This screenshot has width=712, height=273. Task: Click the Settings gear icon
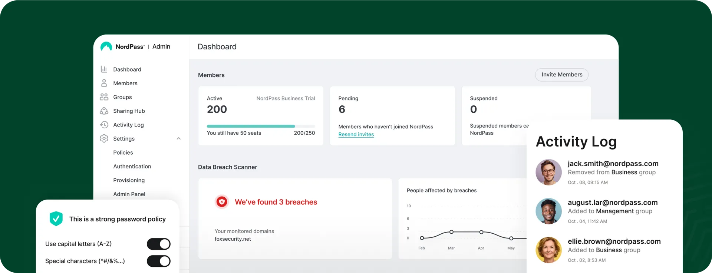click(x=104, y=138)
